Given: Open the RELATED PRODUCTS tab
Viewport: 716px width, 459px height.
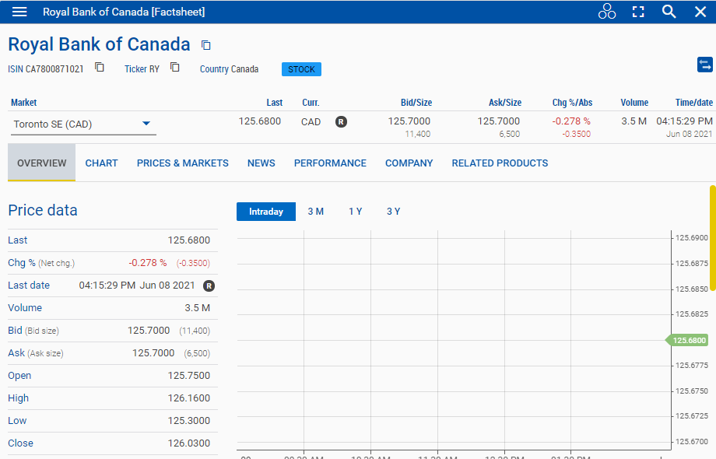Looking at the screenshot, I should tap(500, 163).
